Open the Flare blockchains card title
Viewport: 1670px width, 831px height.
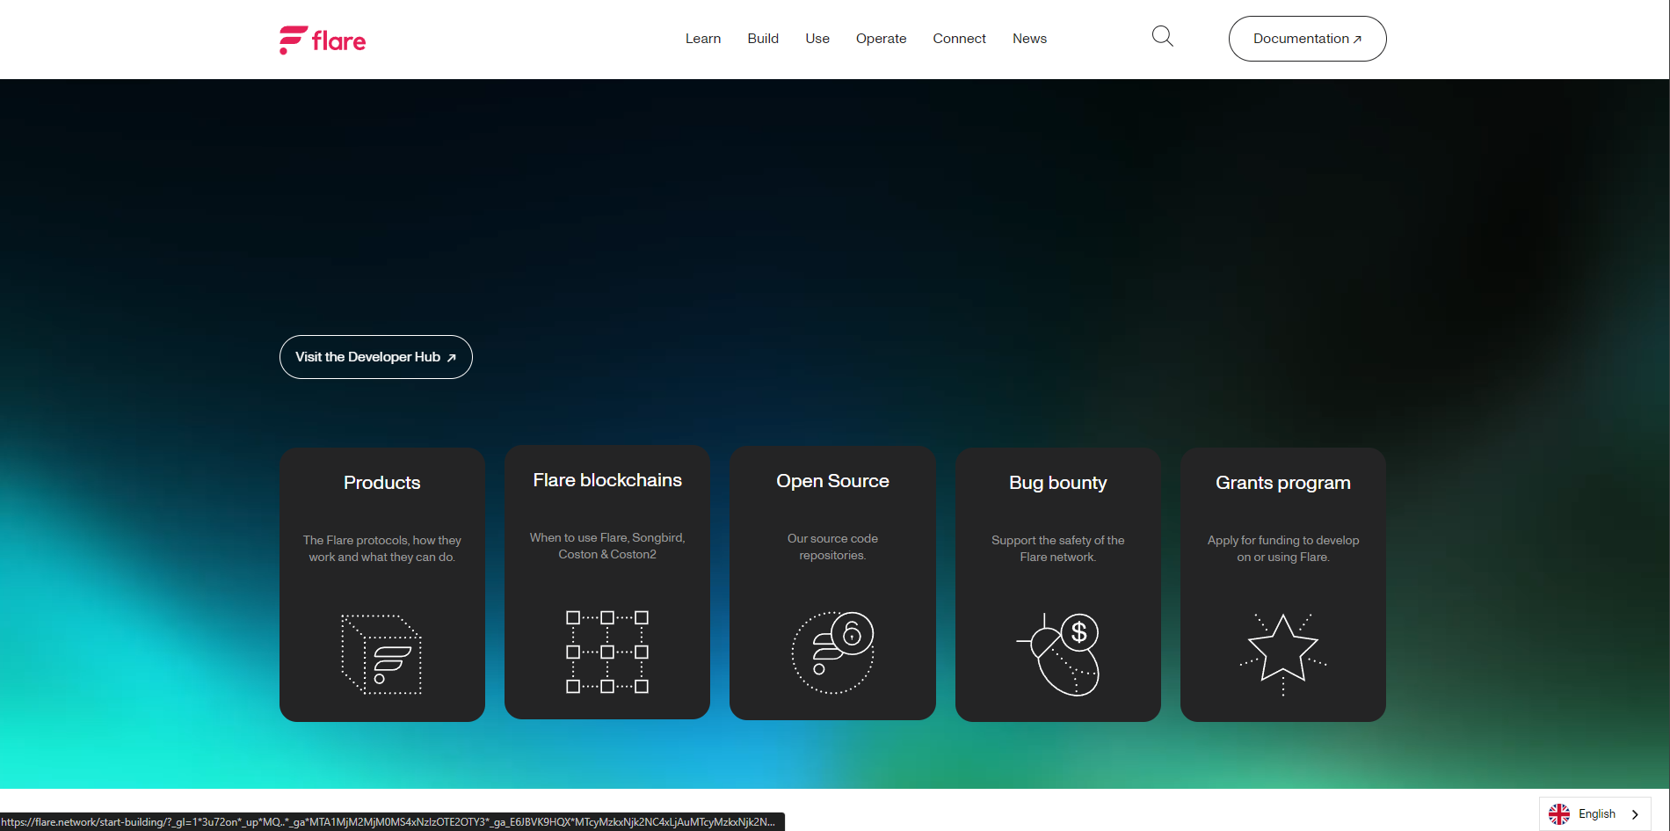607,480
